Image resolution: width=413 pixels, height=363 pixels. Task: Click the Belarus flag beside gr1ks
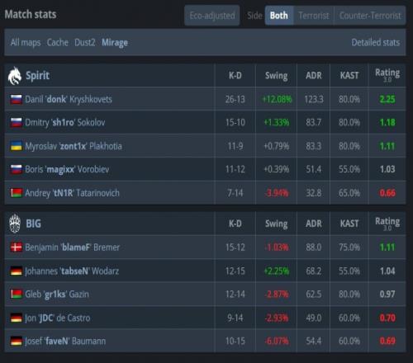(17, 294)
